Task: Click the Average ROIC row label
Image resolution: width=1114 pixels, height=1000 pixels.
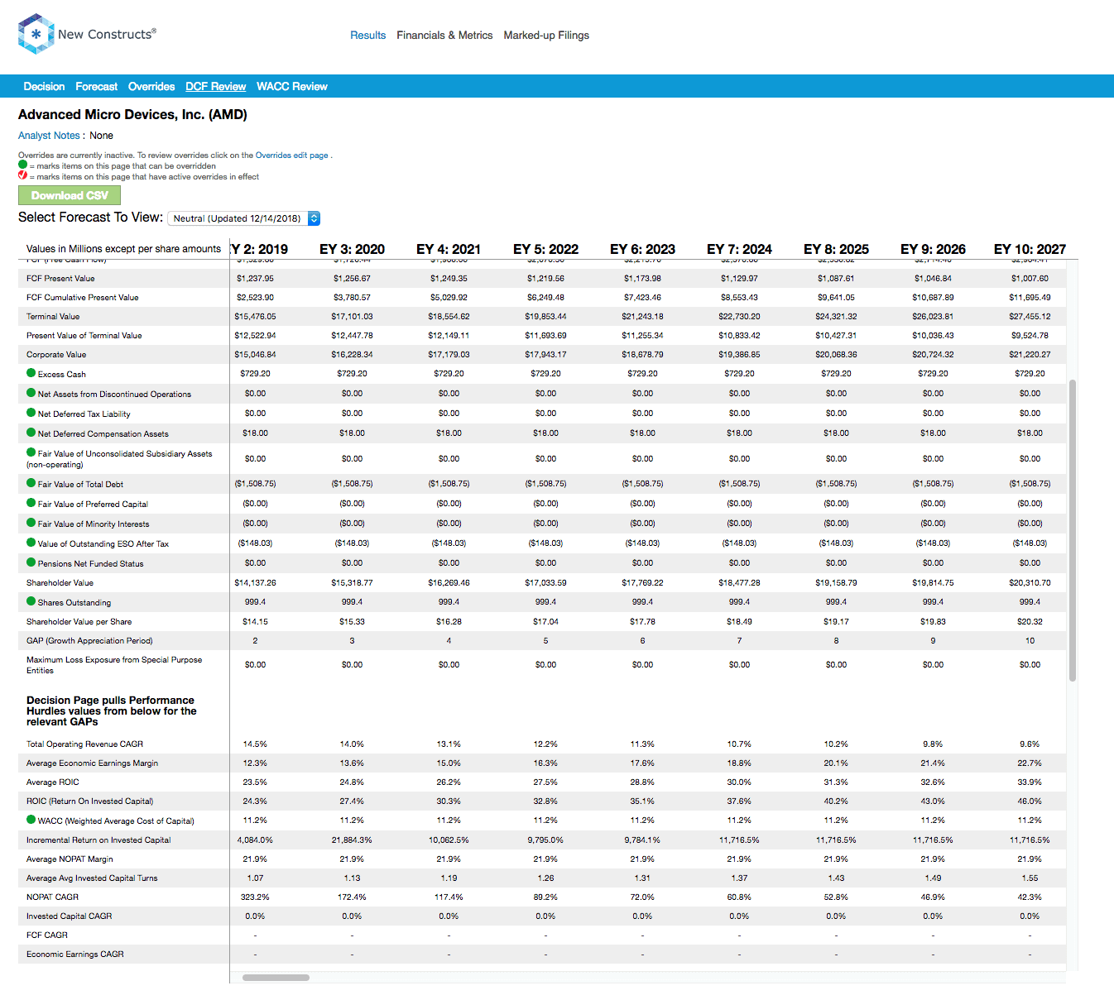Action: tap(53, 782)
